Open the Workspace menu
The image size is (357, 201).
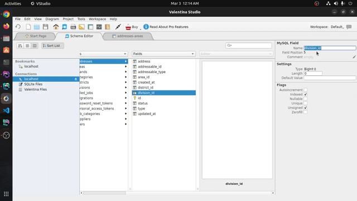[97, 19]
